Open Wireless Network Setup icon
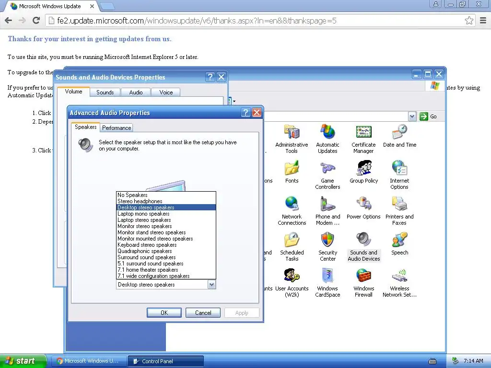 (399, 283)
